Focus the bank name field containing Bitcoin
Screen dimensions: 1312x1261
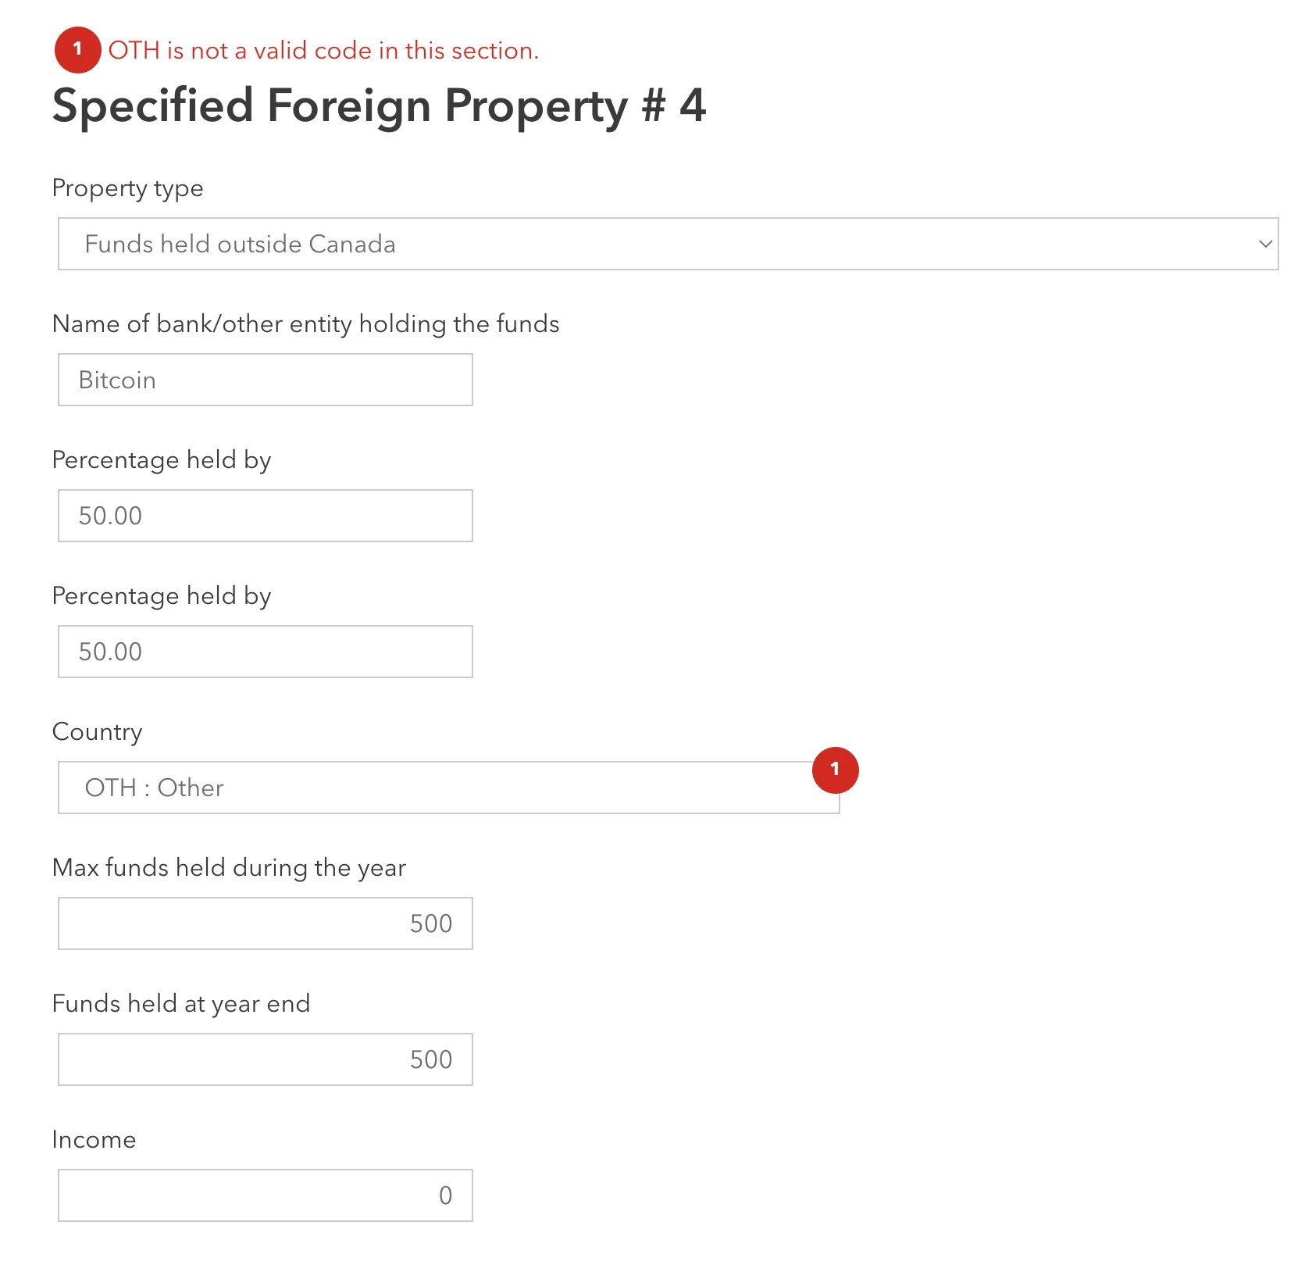tap(265, 380)
